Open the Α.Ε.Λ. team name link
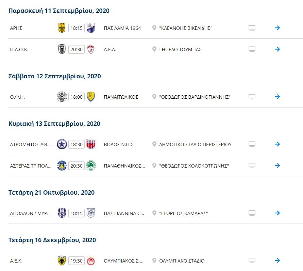This screenshot has width=303, height=271. click(x=110, y=50)
